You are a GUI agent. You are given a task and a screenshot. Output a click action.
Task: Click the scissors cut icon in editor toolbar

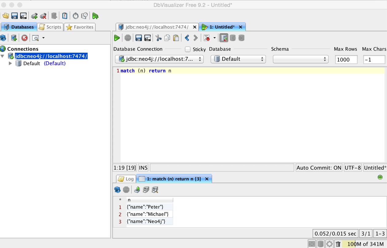pos(159,38)
